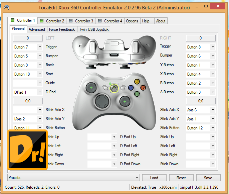Switch to the Controller 2 tab
The height and width of the screenshot is (194, 229).
[x=52, y=21]
